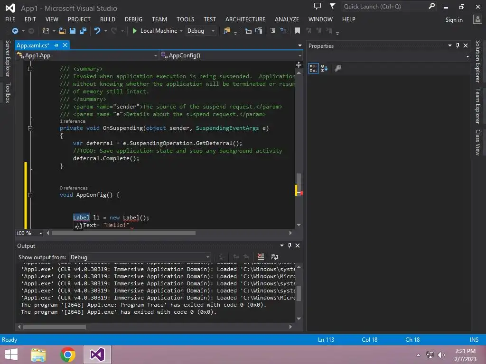Open Google Chrome from the taskbar
Viewport: 486px width, 364px height.
[x=68, y=355]
